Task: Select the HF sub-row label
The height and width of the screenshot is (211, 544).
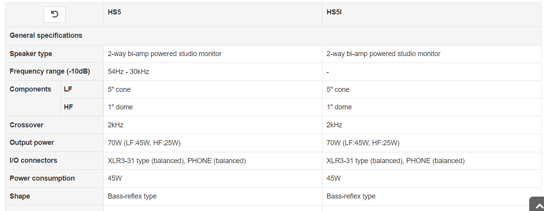Action: pos(69,107)
